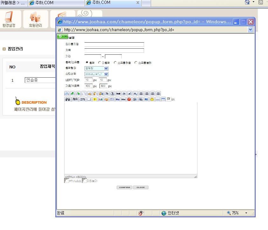Select the 스크롤불허 radio option
The image size is (268, 230).
coord(136,63)
